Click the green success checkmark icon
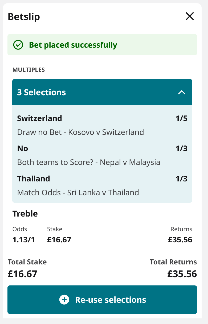208x324 pixels. tap(18, 45)
